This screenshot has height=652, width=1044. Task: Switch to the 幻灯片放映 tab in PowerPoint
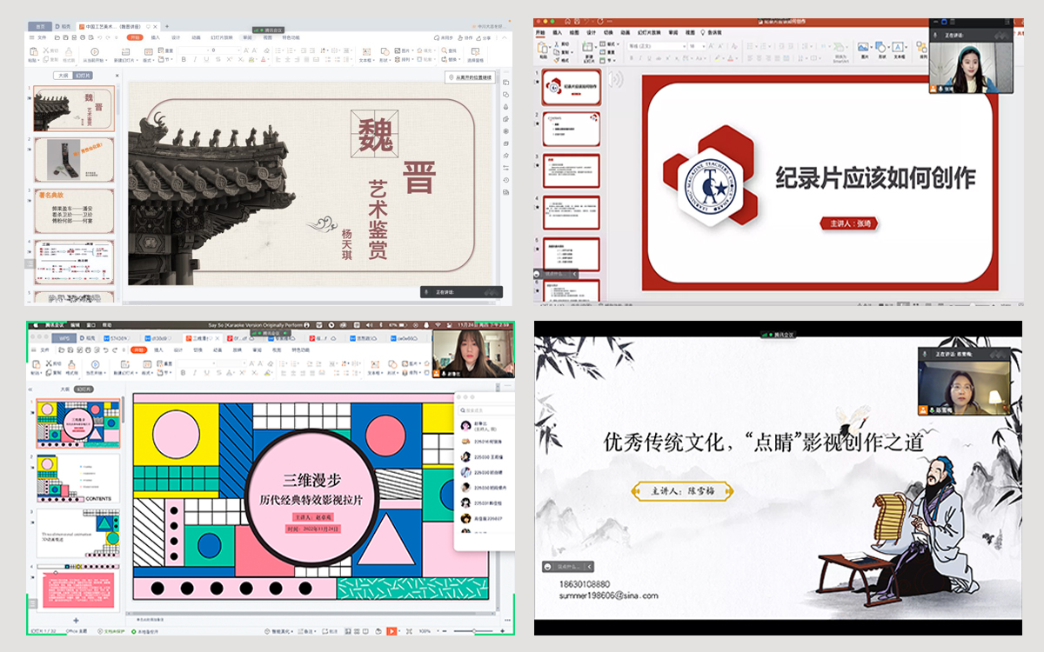647,33
